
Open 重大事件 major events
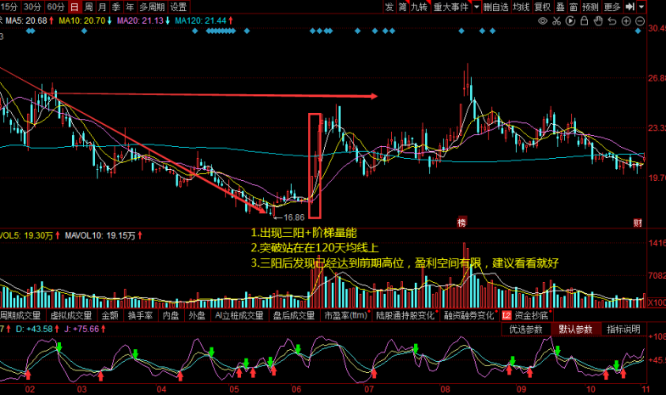pyautogui.click(x=451, y=7)
